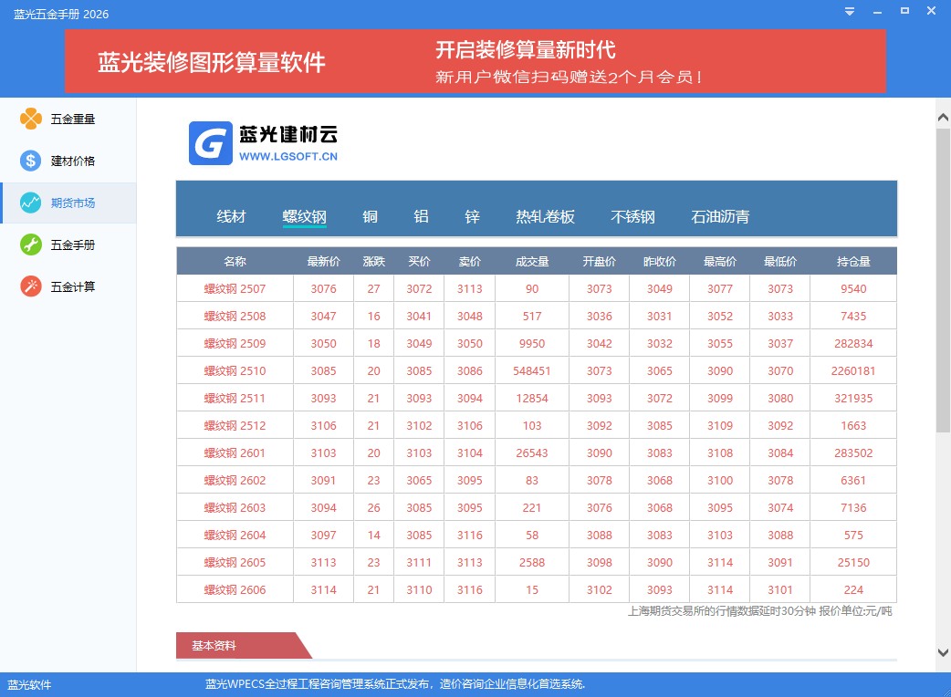Select the 热轧卷板 tab
951x697 pixels.
point(545,217)
